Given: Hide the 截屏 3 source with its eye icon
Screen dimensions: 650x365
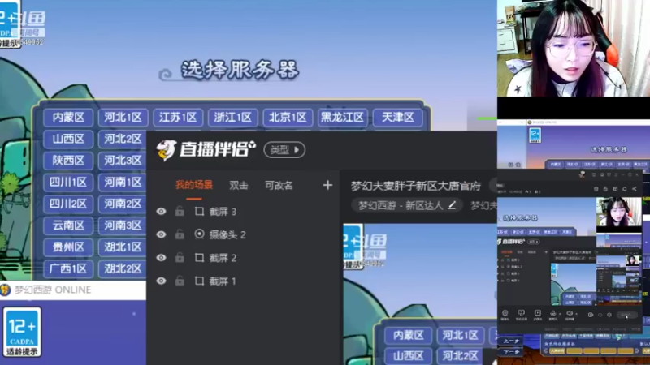Looking at the screenshot, I should (161, 212).
